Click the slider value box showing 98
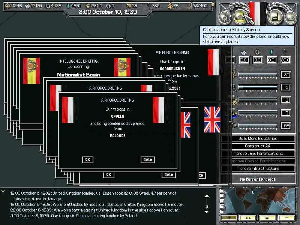 (x=286, y=126)
